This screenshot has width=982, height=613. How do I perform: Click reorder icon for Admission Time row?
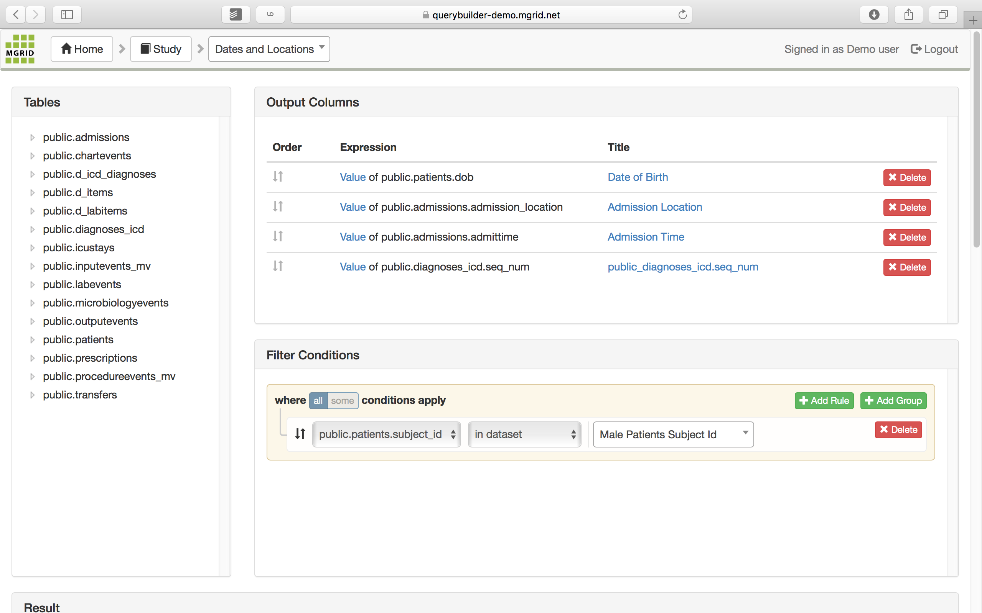pyautogui.click(x=278, y=236)
